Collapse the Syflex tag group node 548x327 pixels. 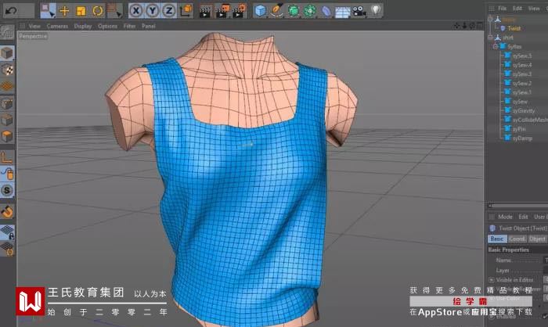point(496,46)
